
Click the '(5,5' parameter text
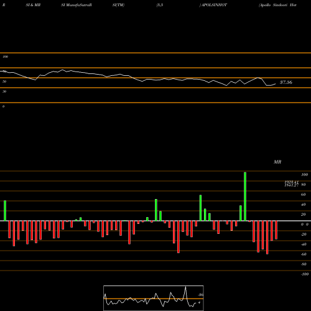160,5
